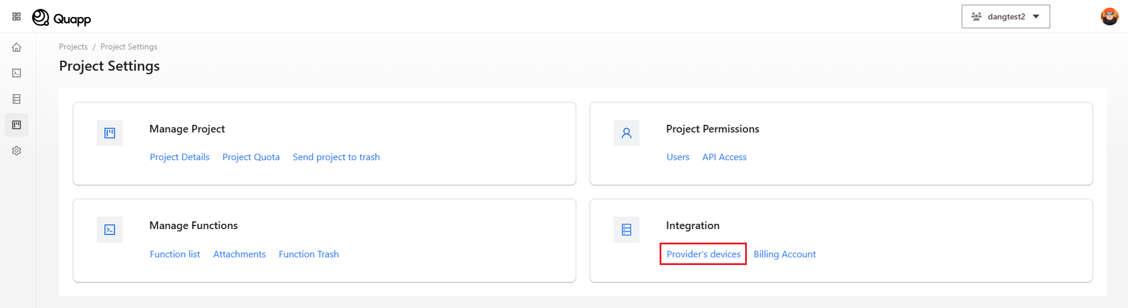The height and width of the screenshot is (308, 1128).
Task: Open the apps grid menu icon
Action: click(17, 16)
